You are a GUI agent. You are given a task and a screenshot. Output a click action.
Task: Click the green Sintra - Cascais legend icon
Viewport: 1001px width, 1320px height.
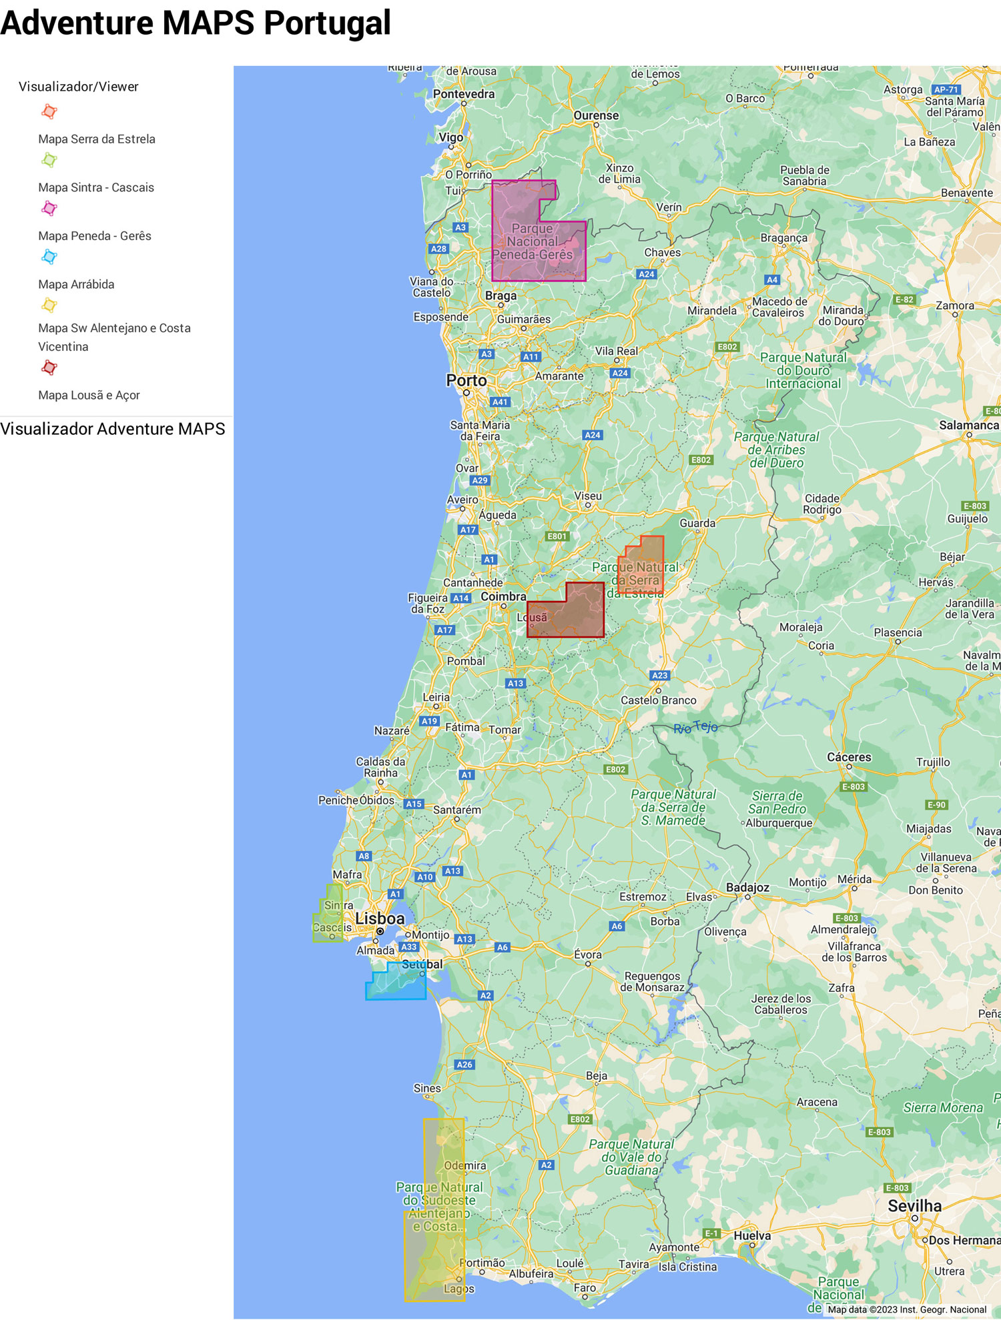pyautogui.click(x=49, y=160)
